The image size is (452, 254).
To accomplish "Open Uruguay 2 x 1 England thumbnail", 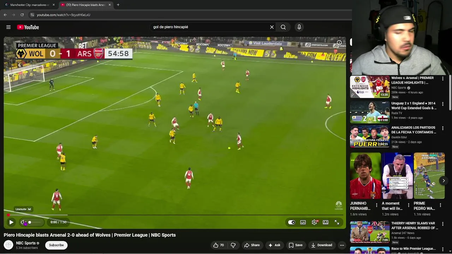I will pyautogui.click(x=370, y=112).
